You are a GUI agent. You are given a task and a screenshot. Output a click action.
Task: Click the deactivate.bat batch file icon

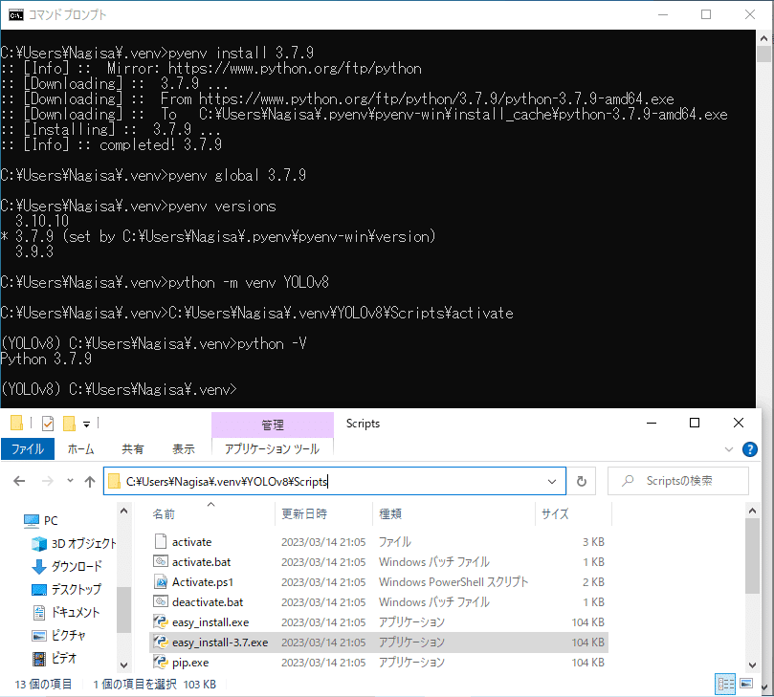coord(161,601)
